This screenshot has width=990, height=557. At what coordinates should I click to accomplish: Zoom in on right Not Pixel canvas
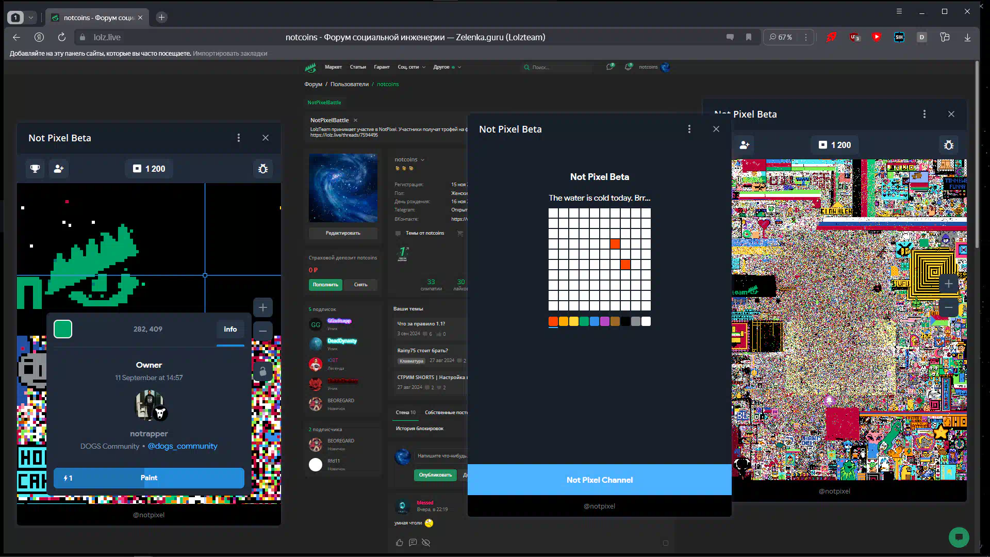click(x=949, y=284)
